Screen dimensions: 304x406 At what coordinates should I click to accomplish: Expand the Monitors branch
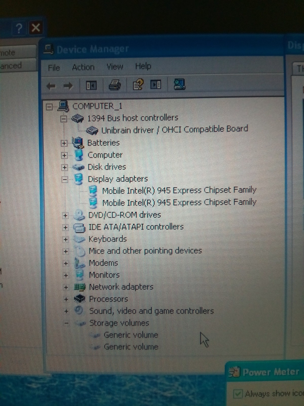66,275
